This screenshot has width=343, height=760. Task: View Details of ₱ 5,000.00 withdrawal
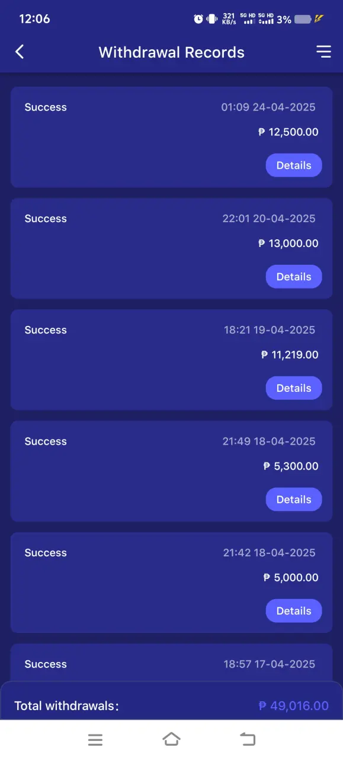point(294,610)
